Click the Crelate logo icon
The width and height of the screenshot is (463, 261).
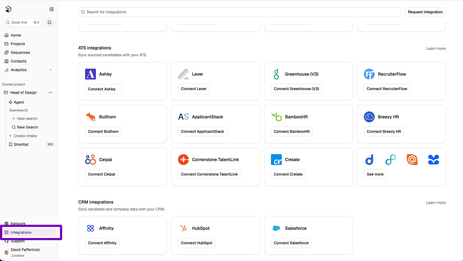276,160
